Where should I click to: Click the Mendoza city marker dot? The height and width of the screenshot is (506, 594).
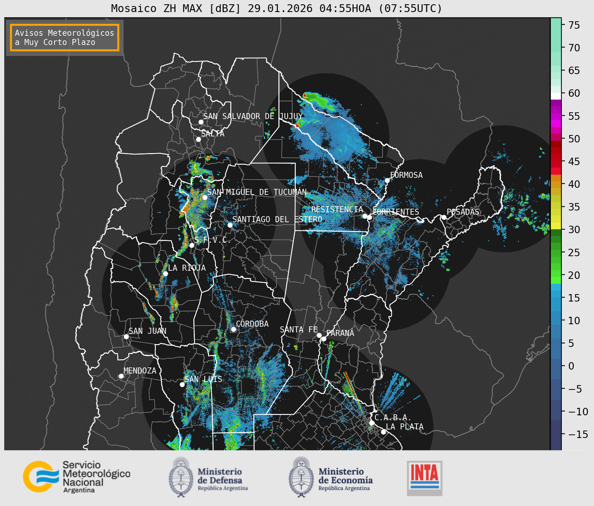(x=121, y=376)
